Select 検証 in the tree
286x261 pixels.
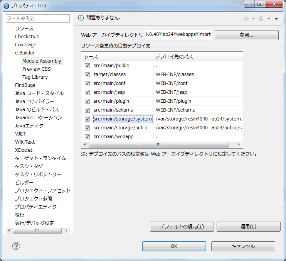point(20,215)
